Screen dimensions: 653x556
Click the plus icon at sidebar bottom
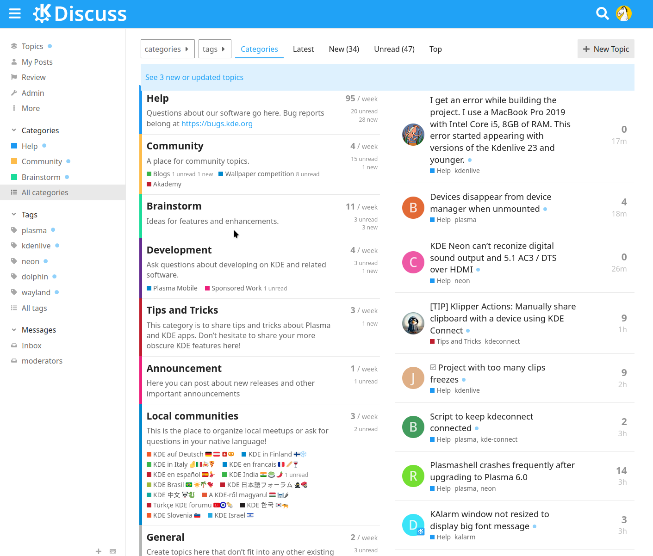(99, 551)
